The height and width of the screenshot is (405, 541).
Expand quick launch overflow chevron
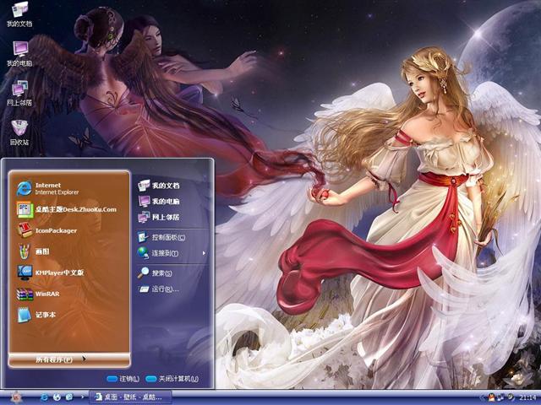[82, 397]
